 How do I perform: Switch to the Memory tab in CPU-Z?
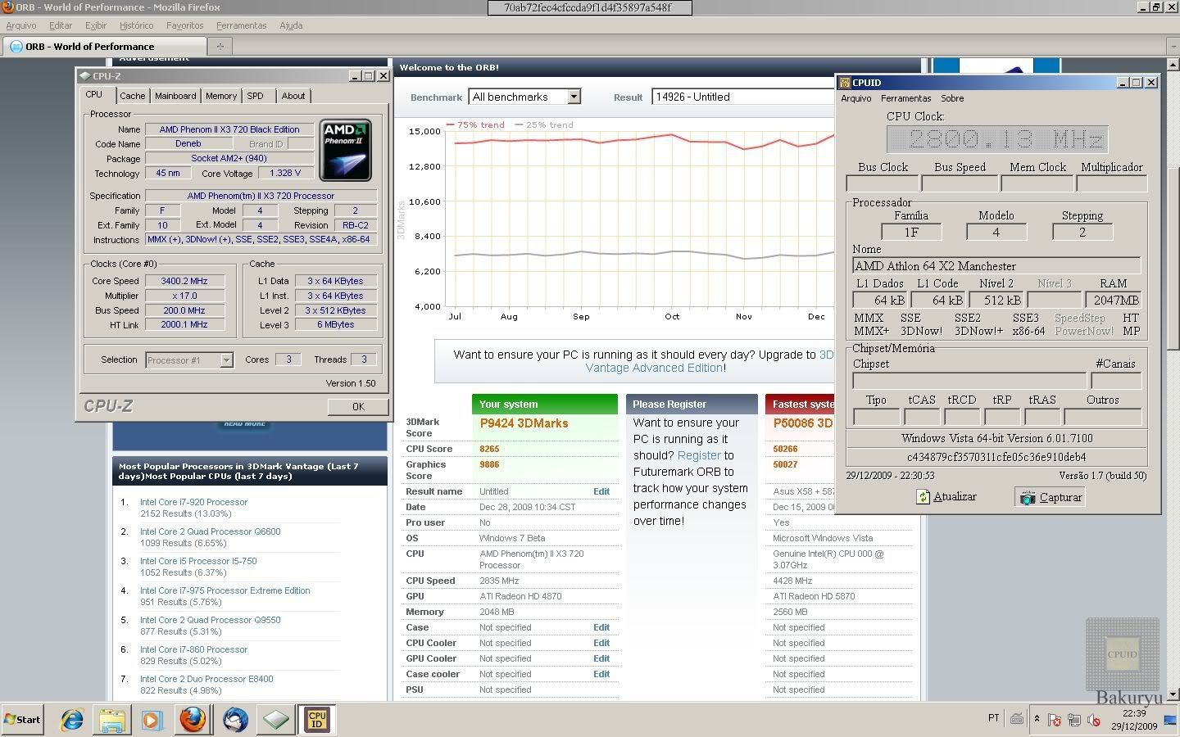click(x=220, y=96)
